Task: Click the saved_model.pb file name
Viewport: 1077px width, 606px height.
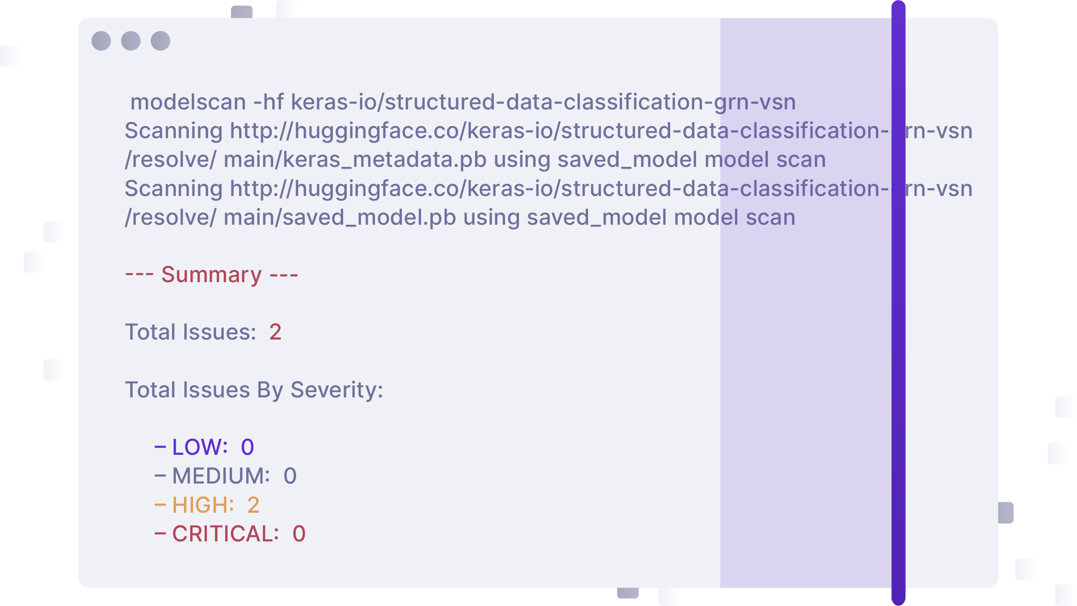Action: click(369, 218)
